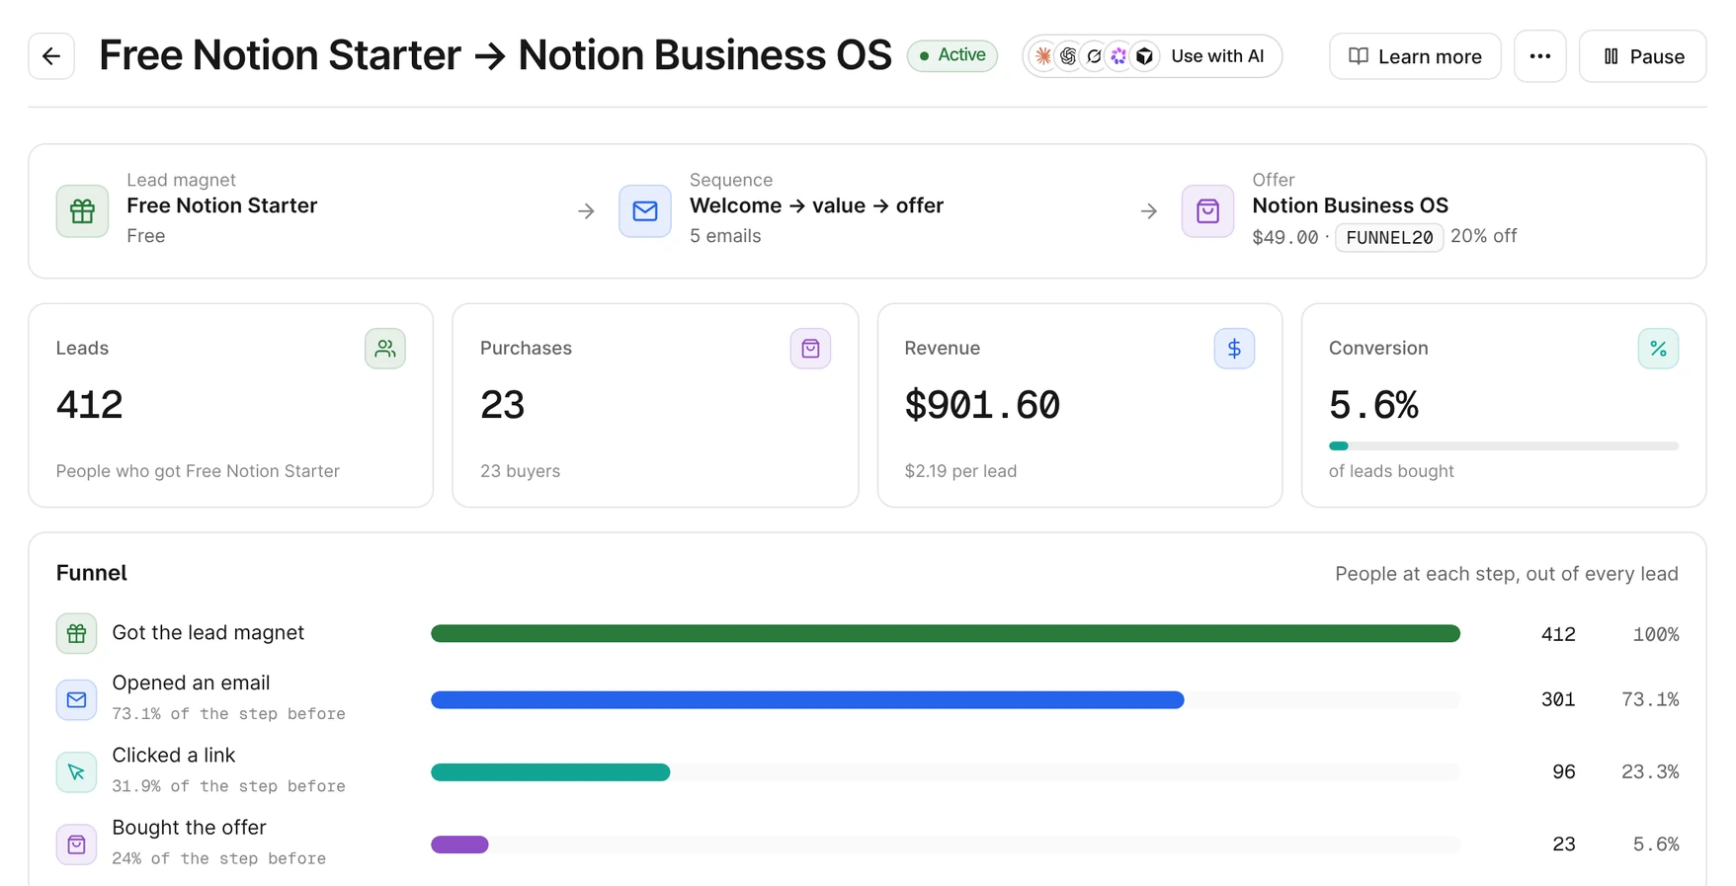Click the purple Bought the offer bar

tap(459, 845)
